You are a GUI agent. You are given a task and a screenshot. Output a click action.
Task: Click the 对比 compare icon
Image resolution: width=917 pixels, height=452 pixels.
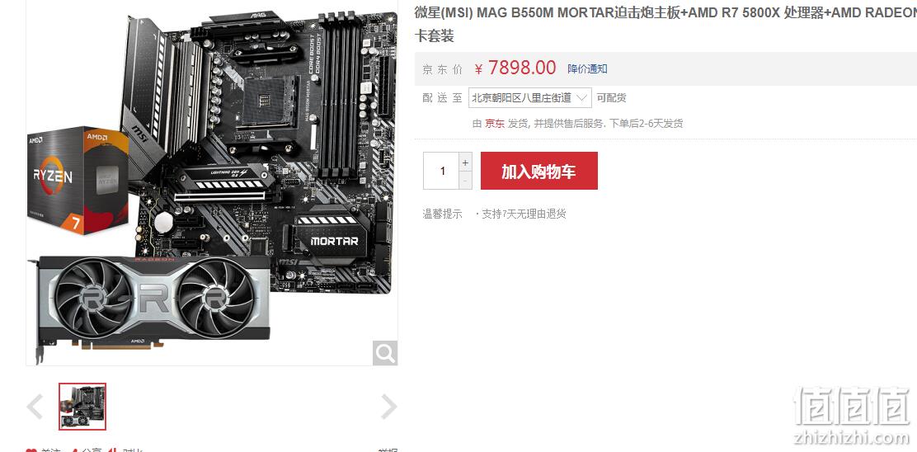[x=112, y=450]
